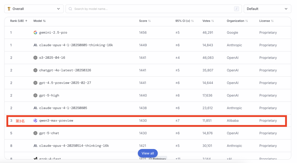Click score 1438 for claude-opus-4-1-20250805
Screen dimensions: 297x163
point(143,108)
